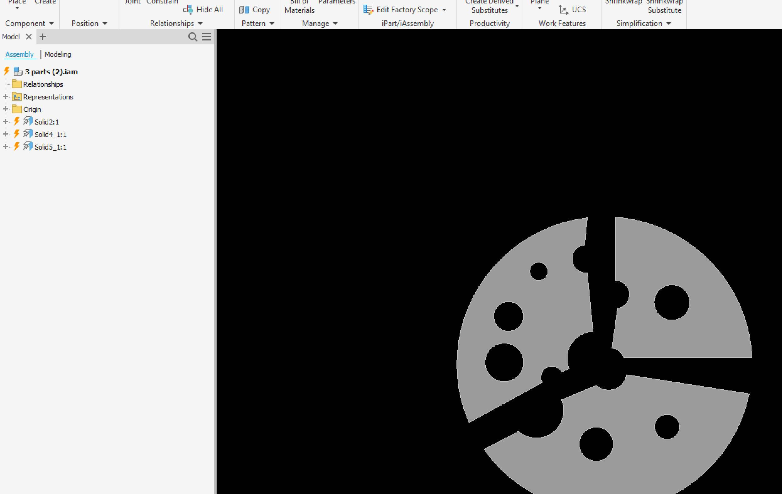The width and height of the screenshot is (782, 494).
Task: Expand the Solid2:1 component node
Action: 6,121
